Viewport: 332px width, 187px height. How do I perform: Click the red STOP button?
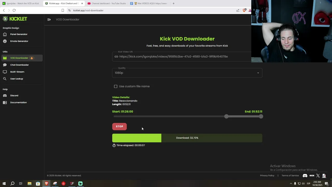tap(119, 126)
